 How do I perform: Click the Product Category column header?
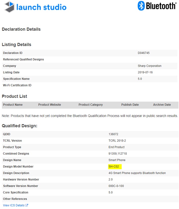click(91, 105)
